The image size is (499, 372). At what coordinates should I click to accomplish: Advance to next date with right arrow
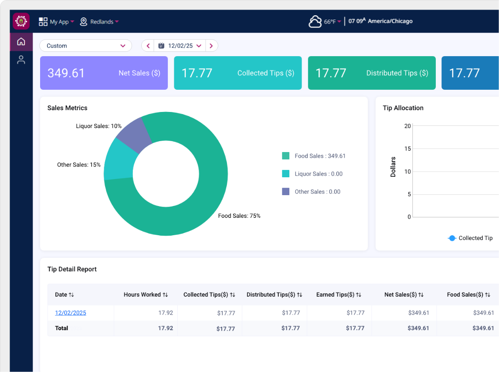211,46
